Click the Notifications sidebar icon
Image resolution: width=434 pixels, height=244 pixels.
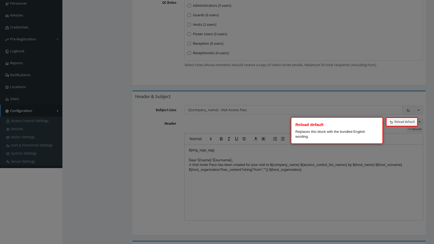(x=7, y=75)
